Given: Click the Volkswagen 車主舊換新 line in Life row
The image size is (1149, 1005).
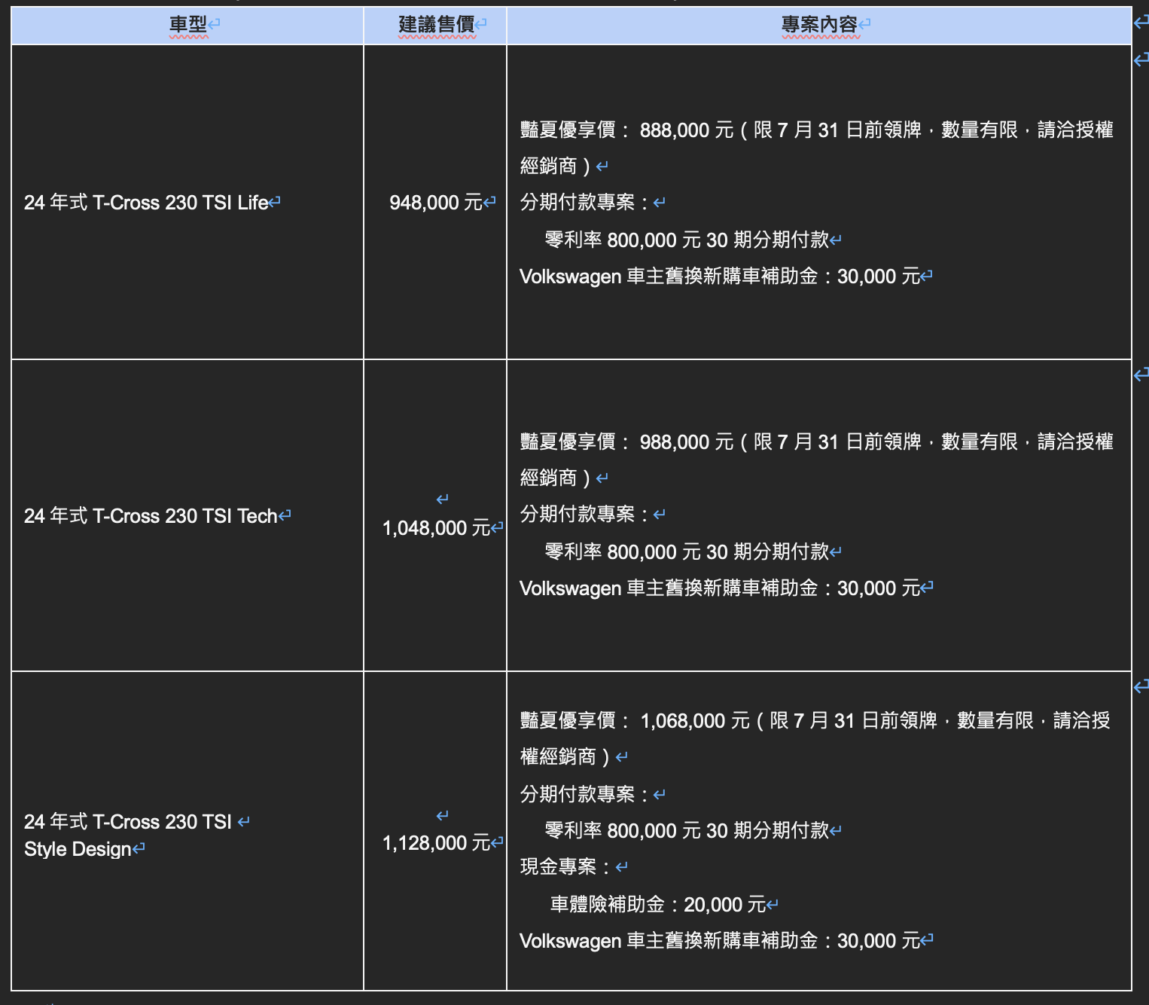Looking at the screenshot, I should click(x=719, y=276).
